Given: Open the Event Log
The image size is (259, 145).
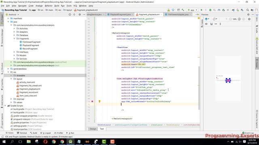Looking at the screenshot, I should point(248,133).
